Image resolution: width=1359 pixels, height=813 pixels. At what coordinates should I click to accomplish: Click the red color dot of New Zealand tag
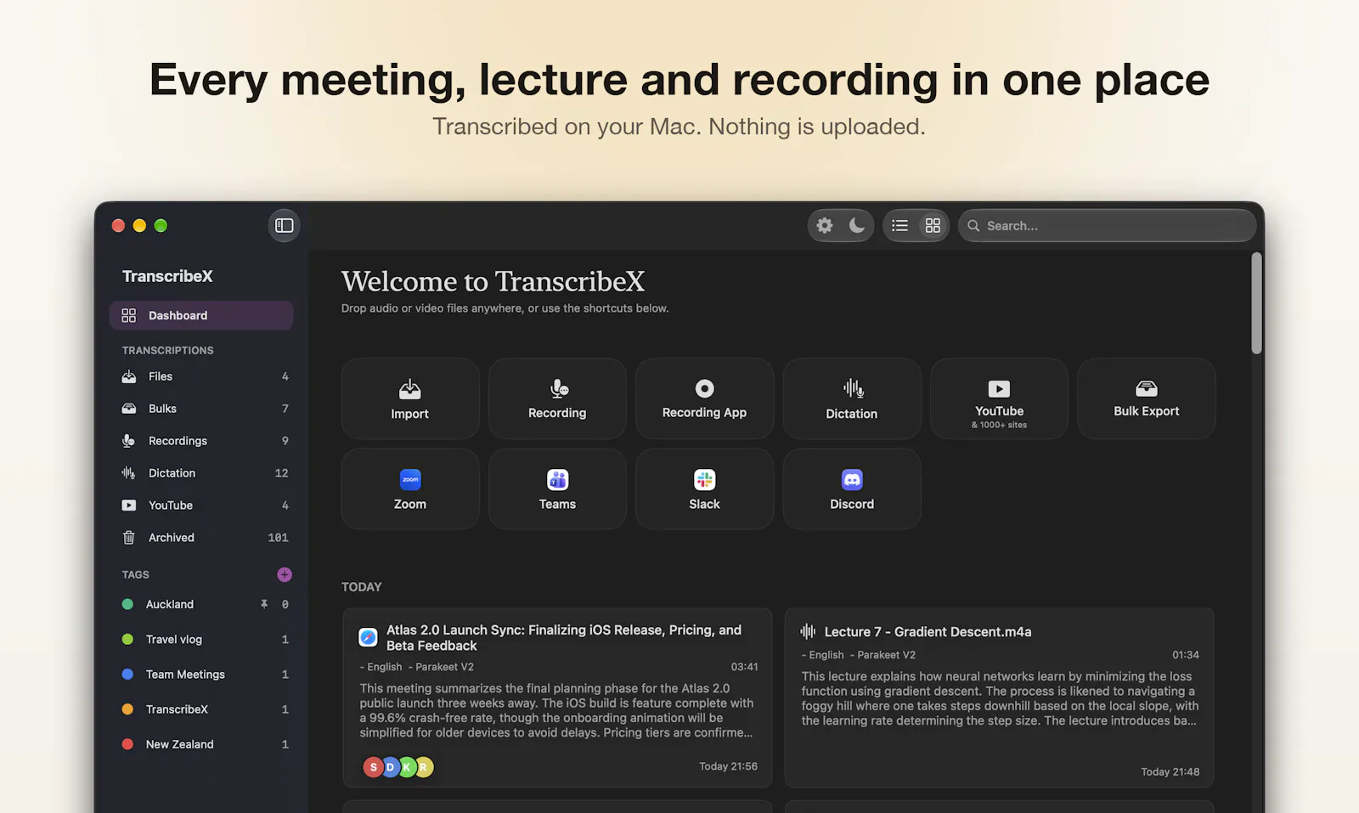click(127, 744)
